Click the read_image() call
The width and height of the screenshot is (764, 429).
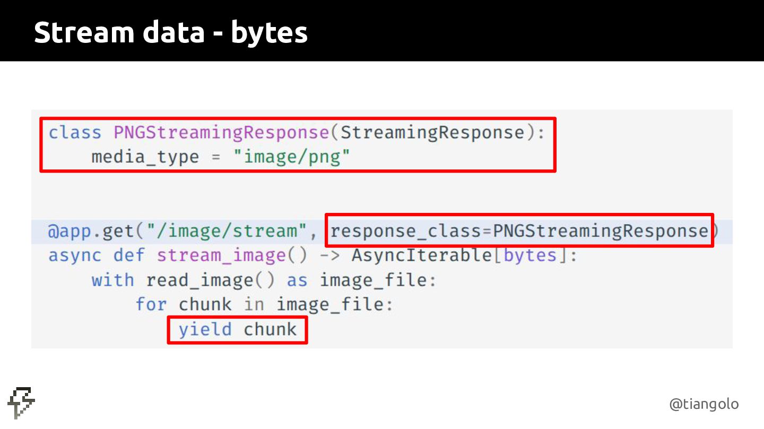pos(211,281)
